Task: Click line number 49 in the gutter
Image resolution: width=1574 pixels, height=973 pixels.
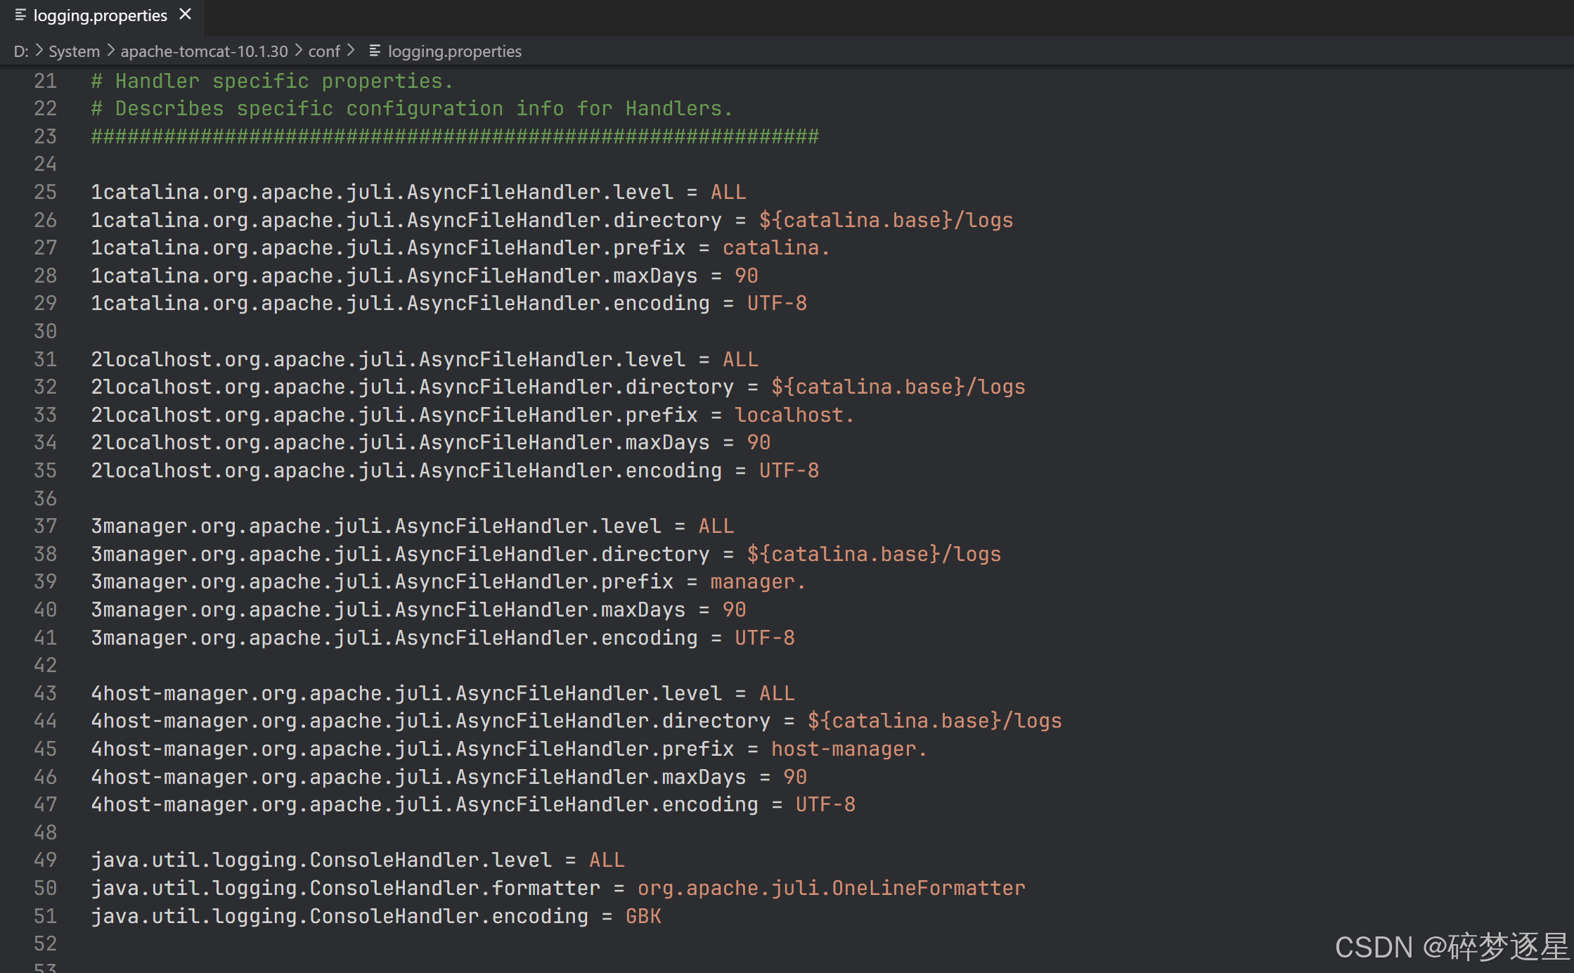Action: pos(45,860)
